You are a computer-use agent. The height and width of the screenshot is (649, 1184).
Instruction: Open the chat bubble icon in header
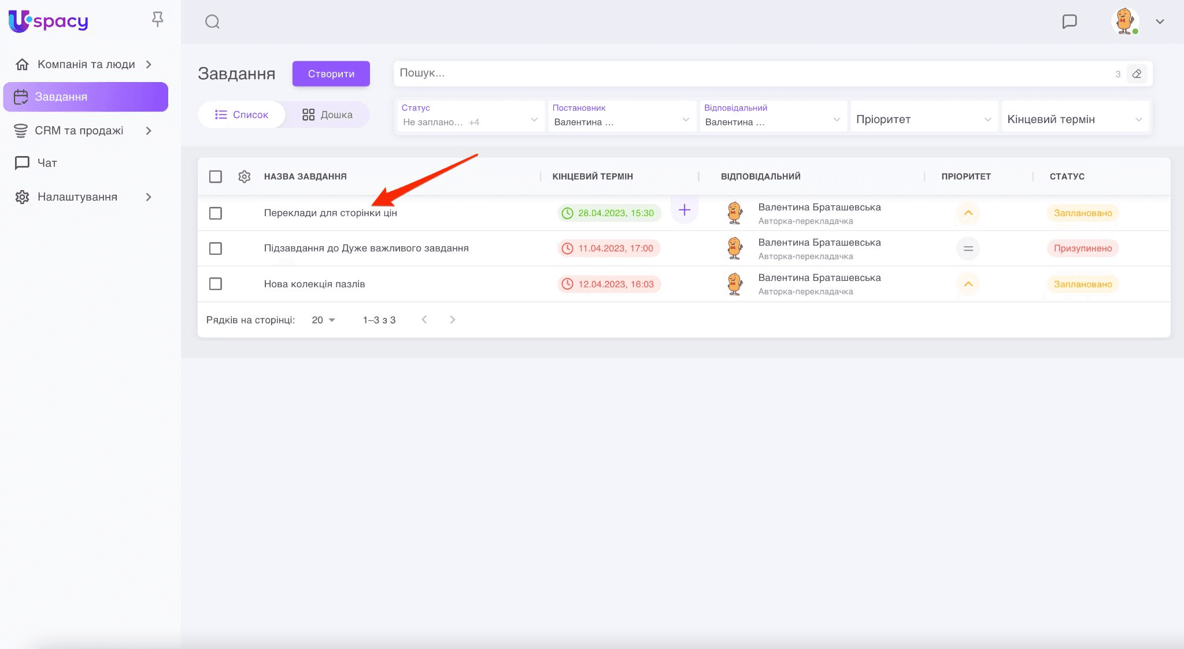[1070, 21]
